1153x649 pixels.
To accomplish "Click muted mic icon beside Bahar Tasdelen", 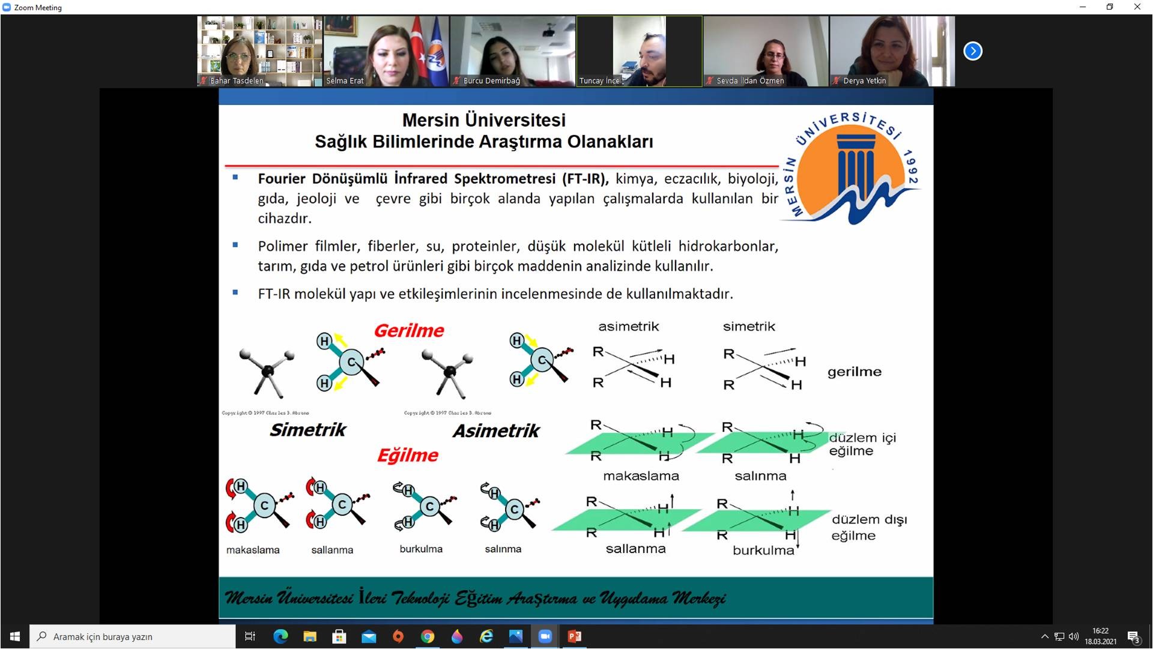I will tap(204, 80).
